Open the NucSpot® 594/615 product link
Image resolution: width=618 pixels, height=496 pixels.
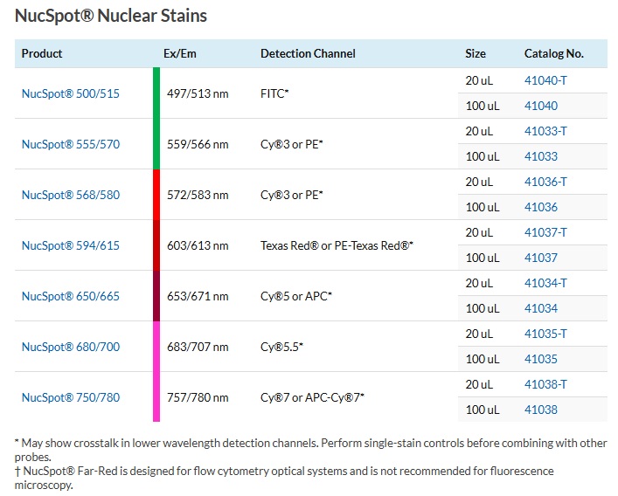(71, 245)
